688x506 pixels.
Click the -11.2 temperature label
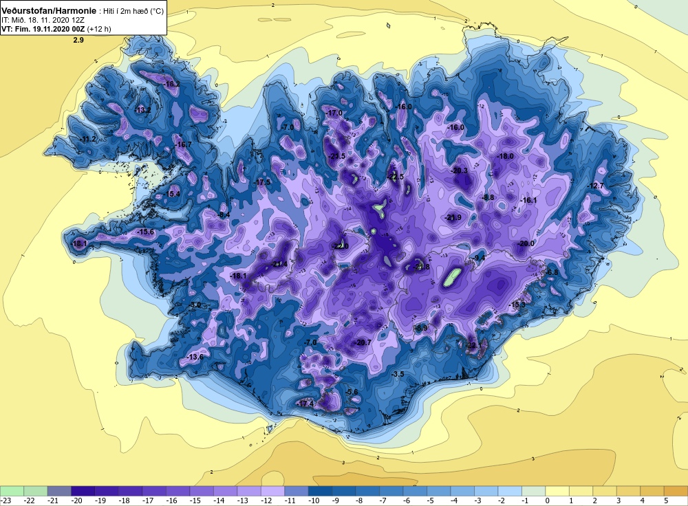88,139
